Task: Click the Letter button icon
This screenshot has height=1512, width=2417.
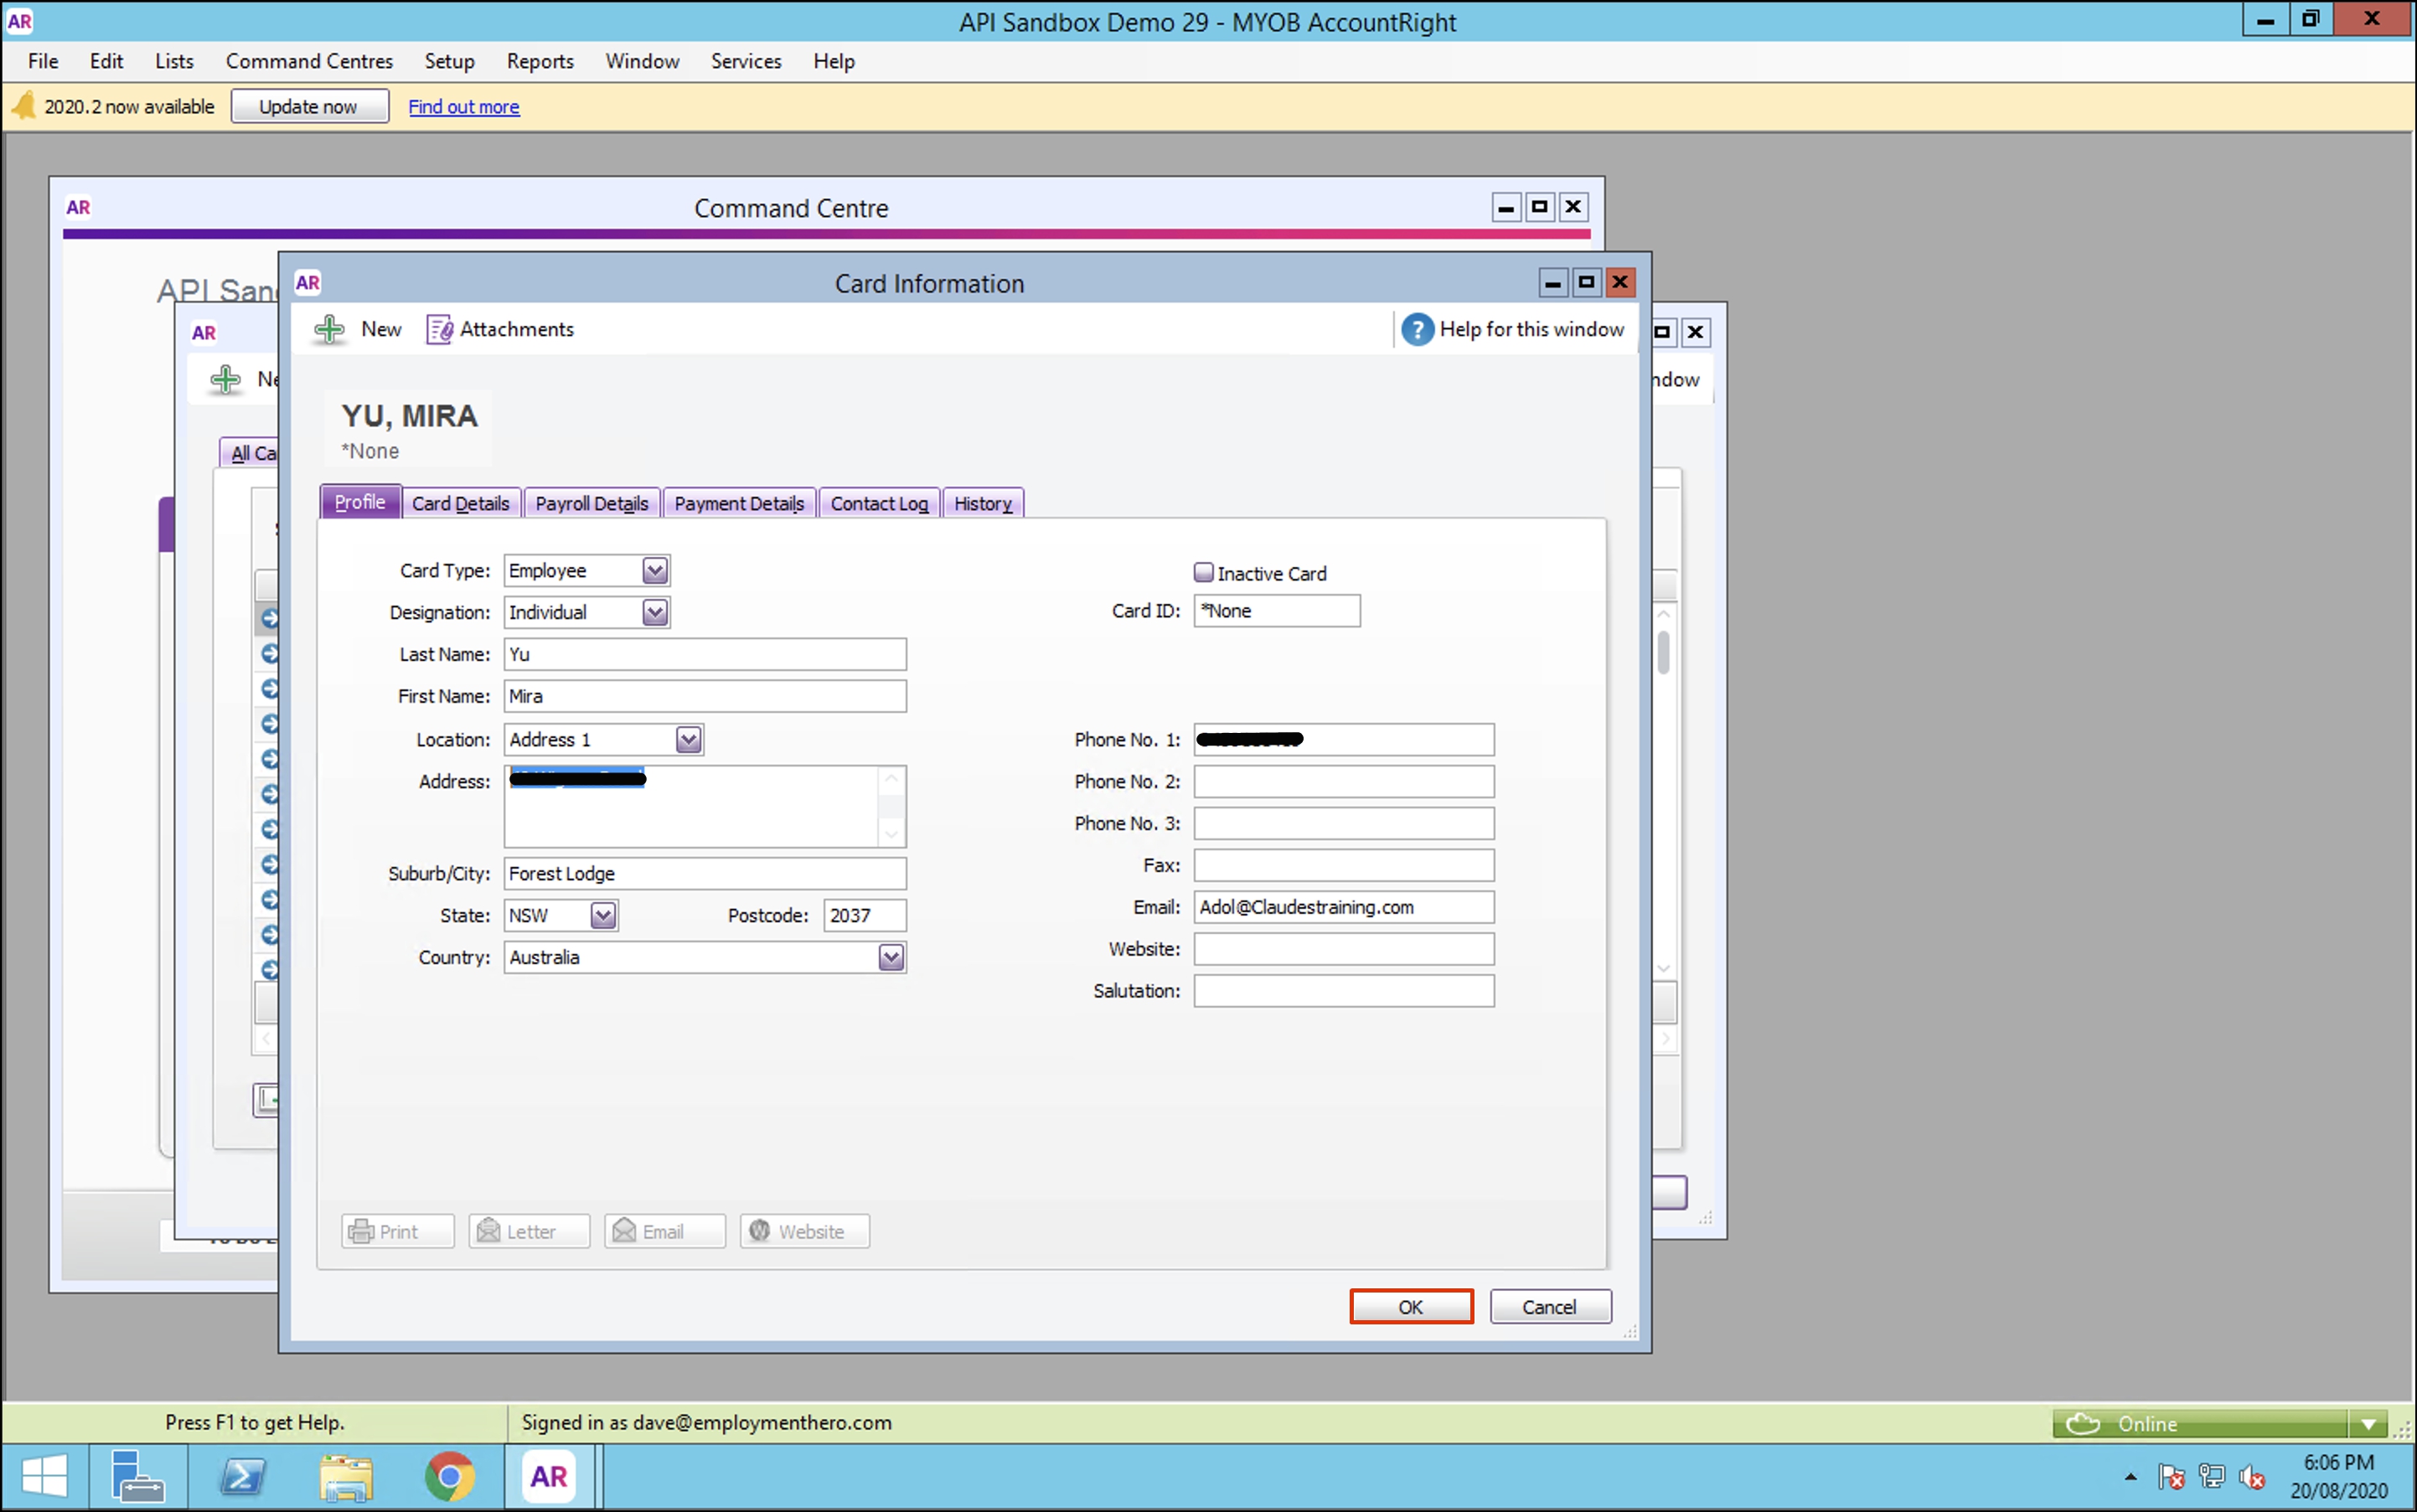Action: point(489,1231)
